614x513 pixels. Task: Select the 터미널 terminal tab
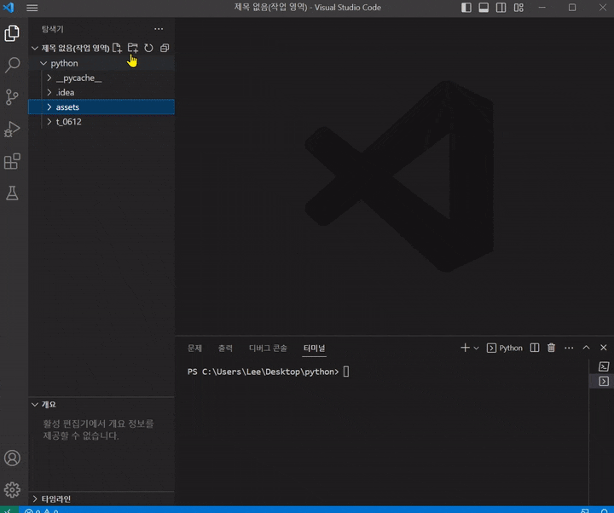[314, 349]
